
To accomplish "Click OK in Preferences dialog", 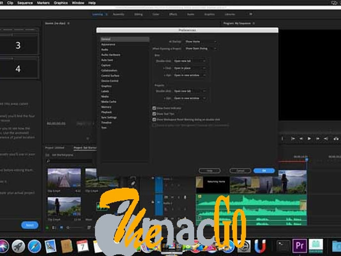I will [x=264, y=171].
